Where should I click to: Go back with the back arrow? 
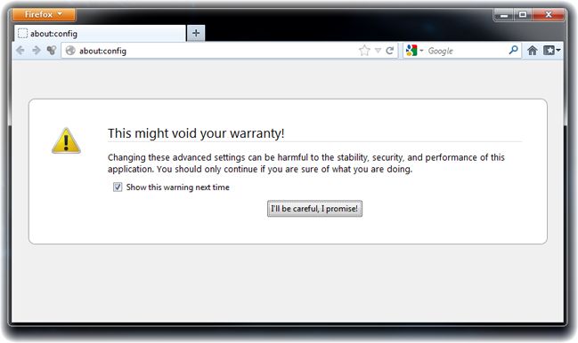[x=20, y=51]
